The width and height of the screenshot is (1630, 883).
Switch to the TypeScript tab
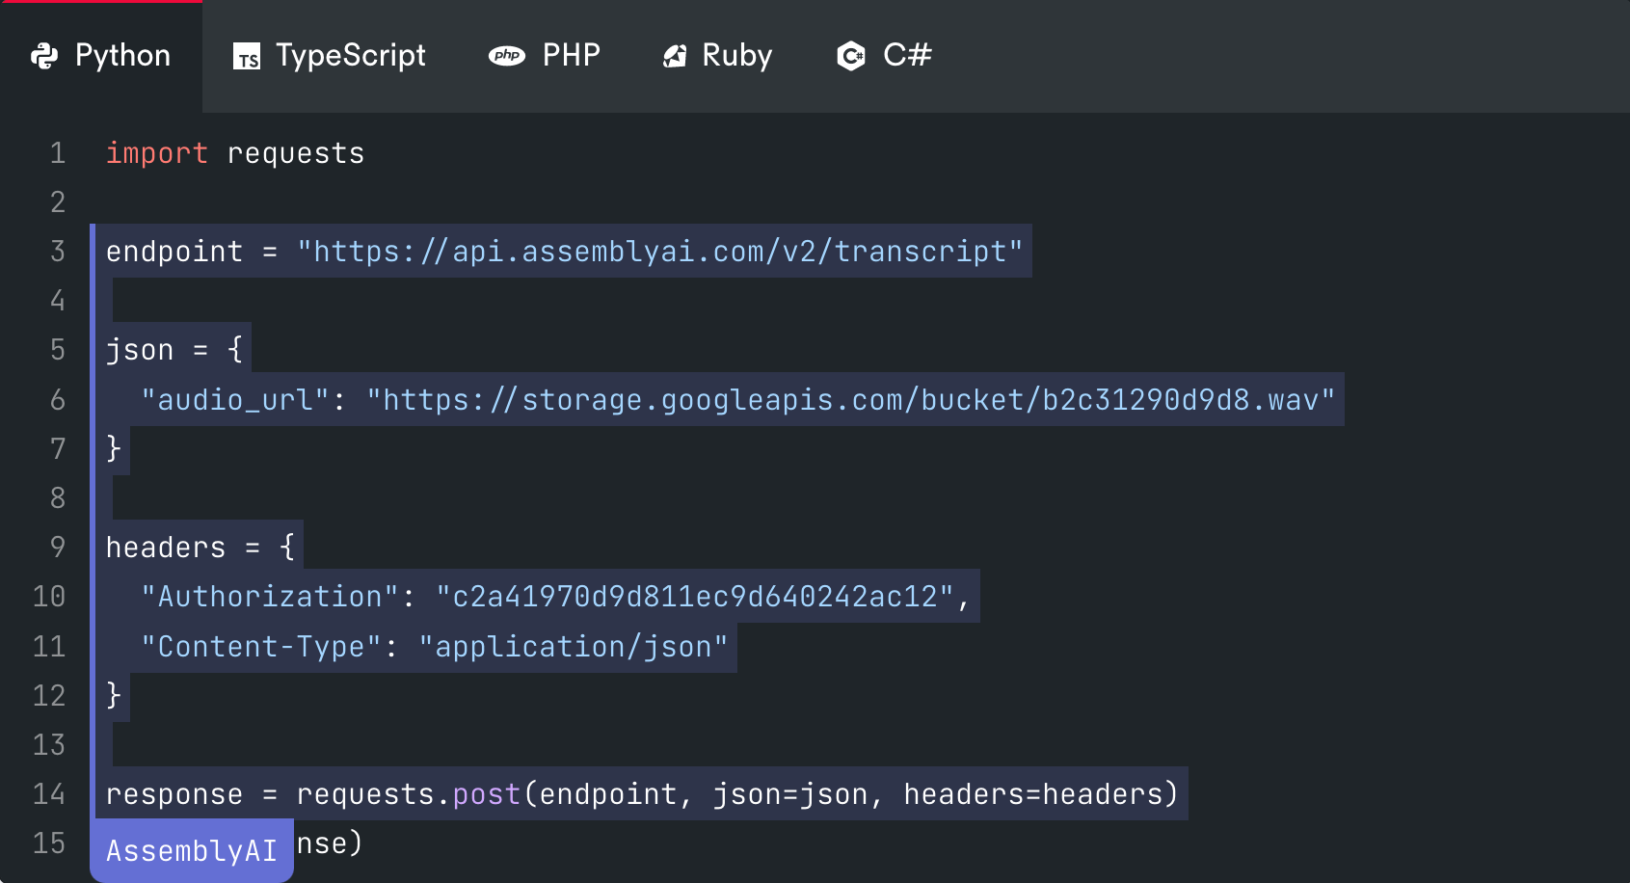click(330, 56)
